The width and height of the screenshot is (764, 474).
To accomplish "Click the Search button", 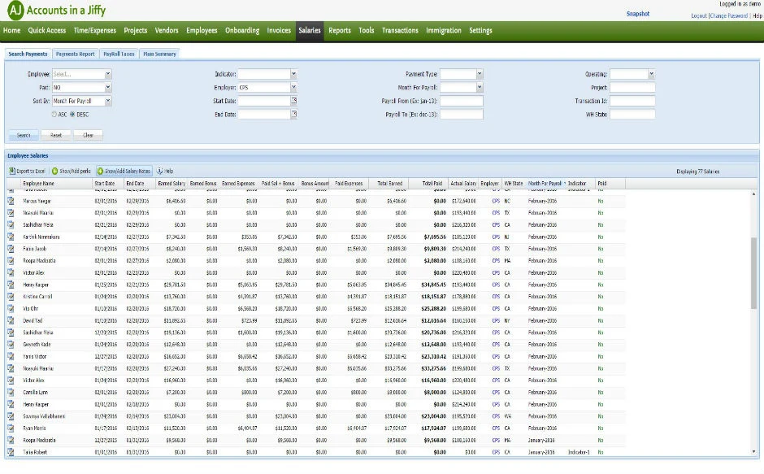I will coord(24,135).
